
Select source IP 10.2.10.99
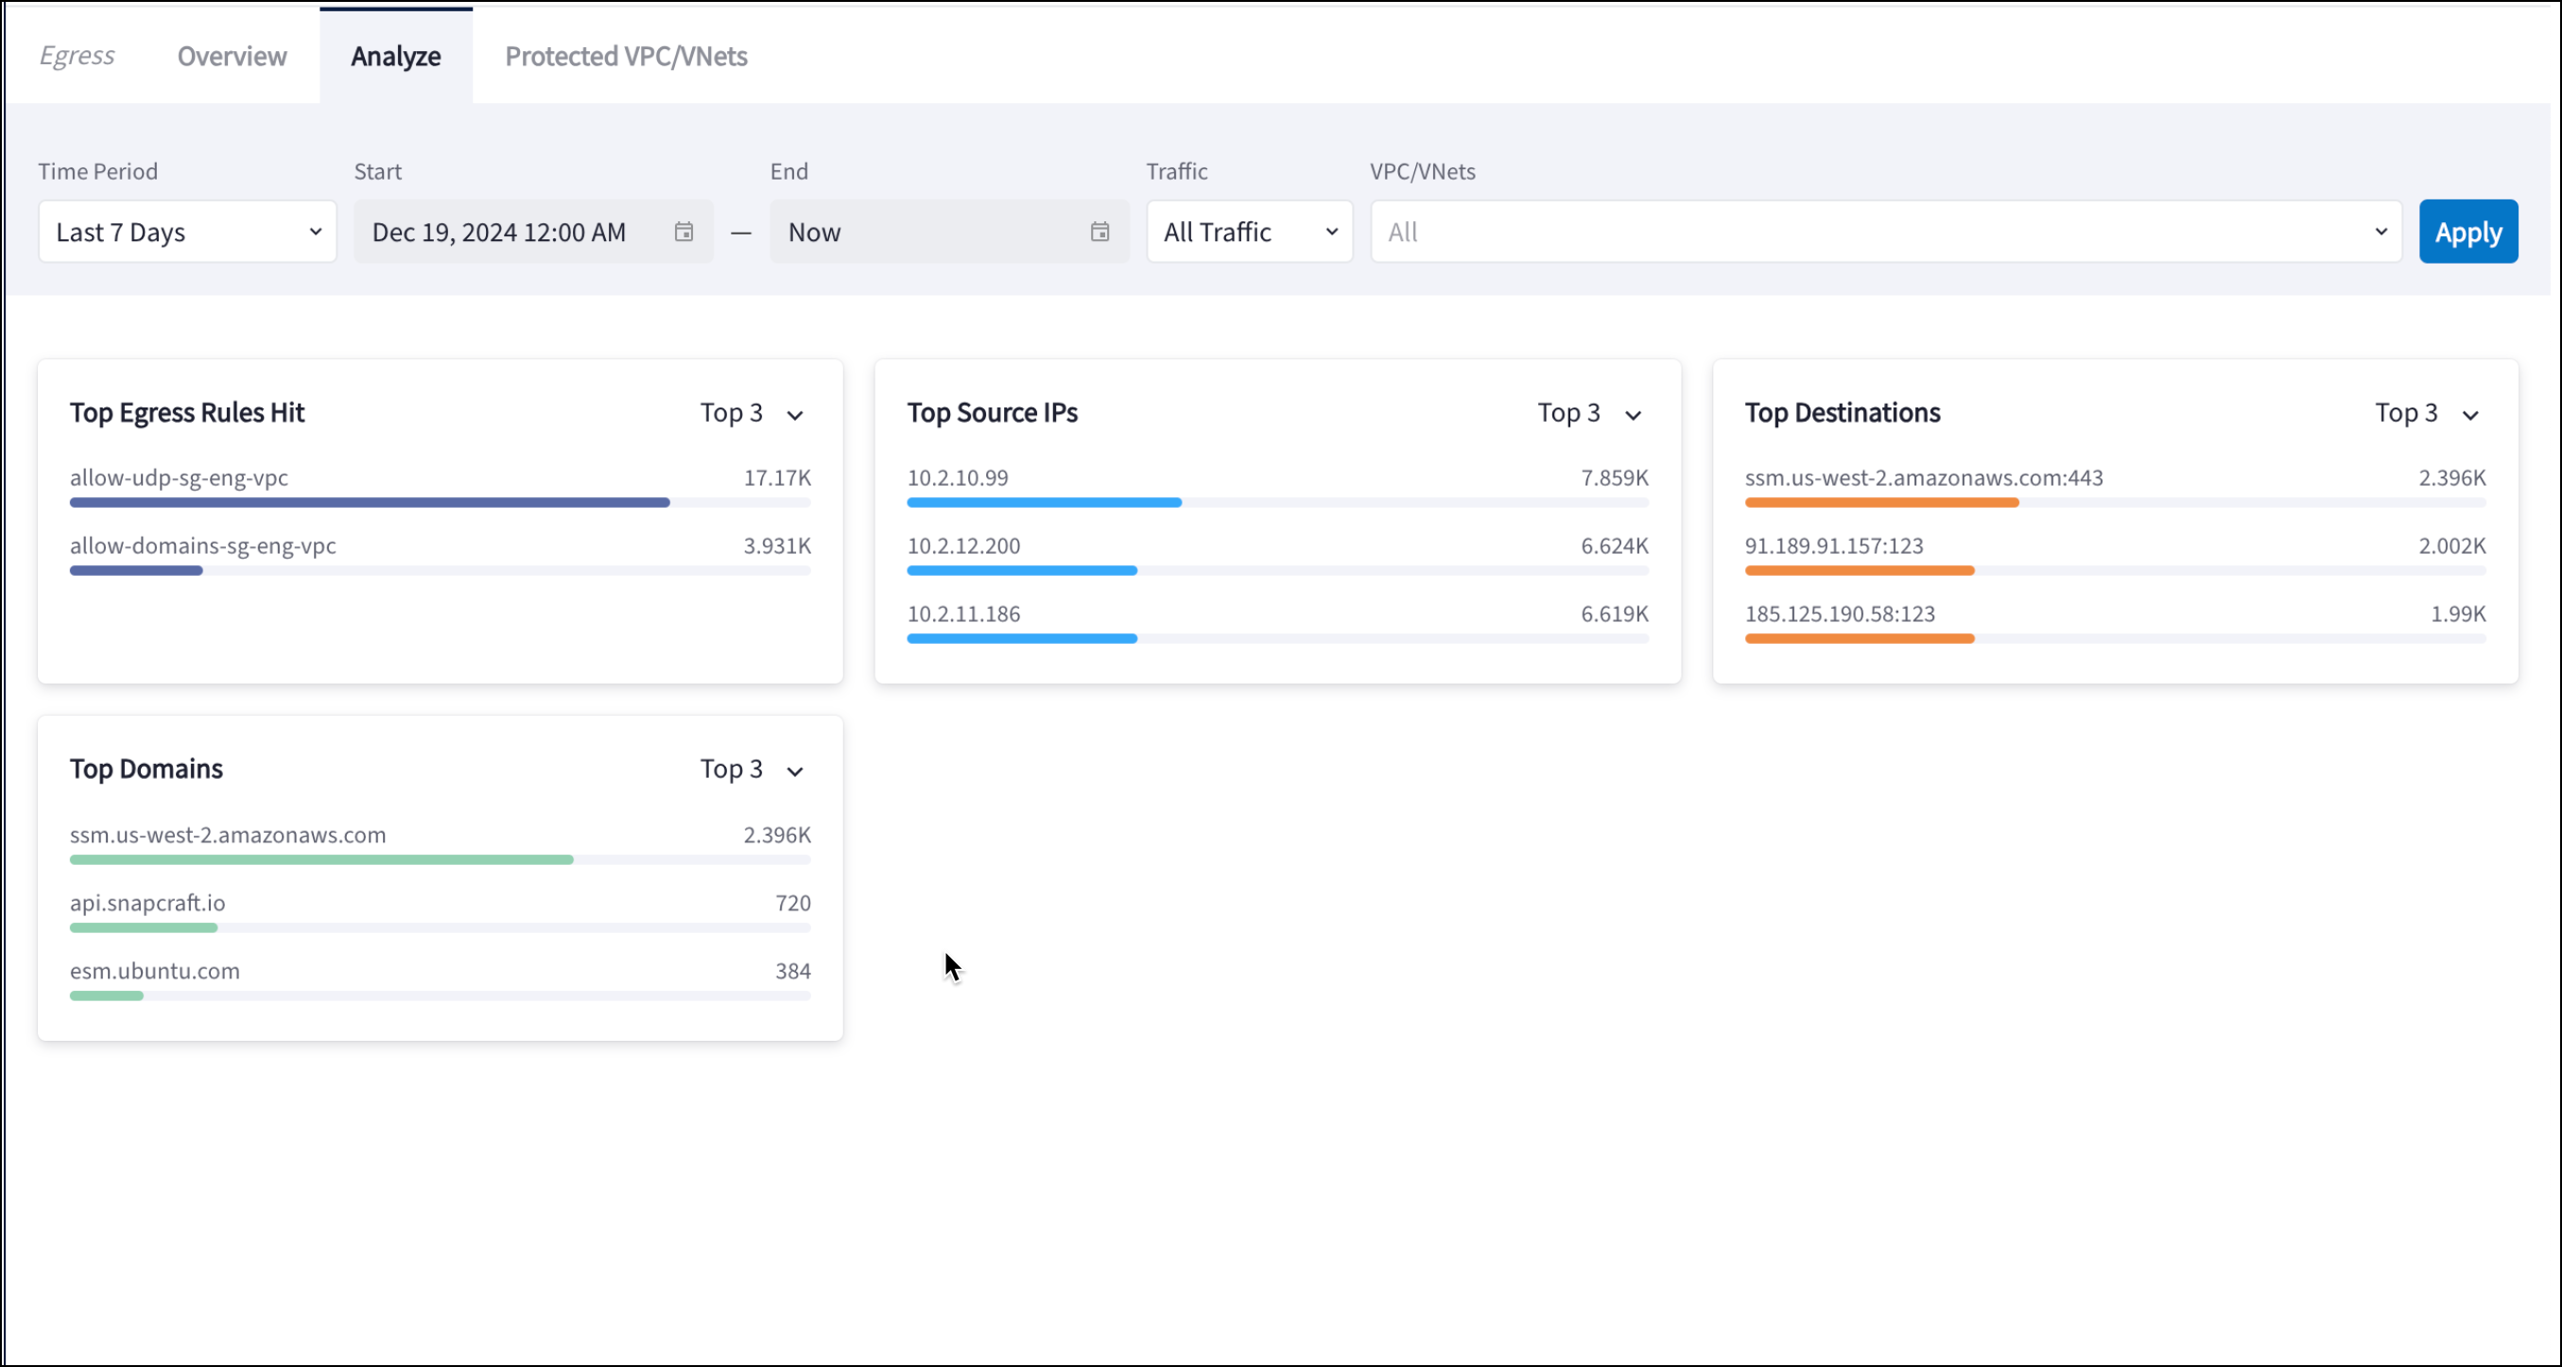point(957,477)
